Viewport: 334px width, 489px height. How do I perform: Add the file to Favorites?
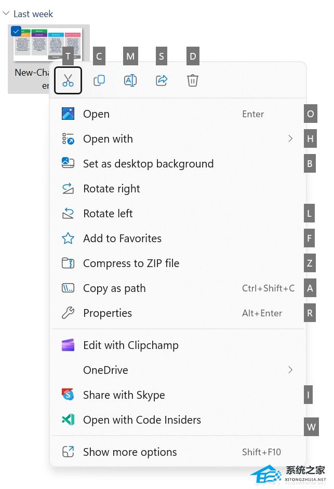pyautogui.click(x=122, y=239)
